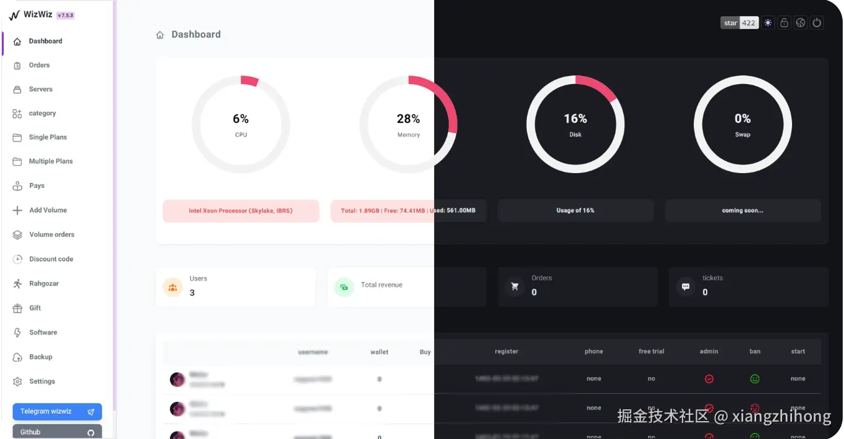844x439 pixels.
Task: Click the Backup cloud icon
Action: (x=17, y=357)
